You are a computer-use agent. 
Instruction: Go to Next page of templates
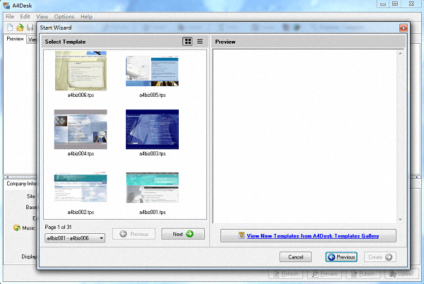[x=182, y=234]
